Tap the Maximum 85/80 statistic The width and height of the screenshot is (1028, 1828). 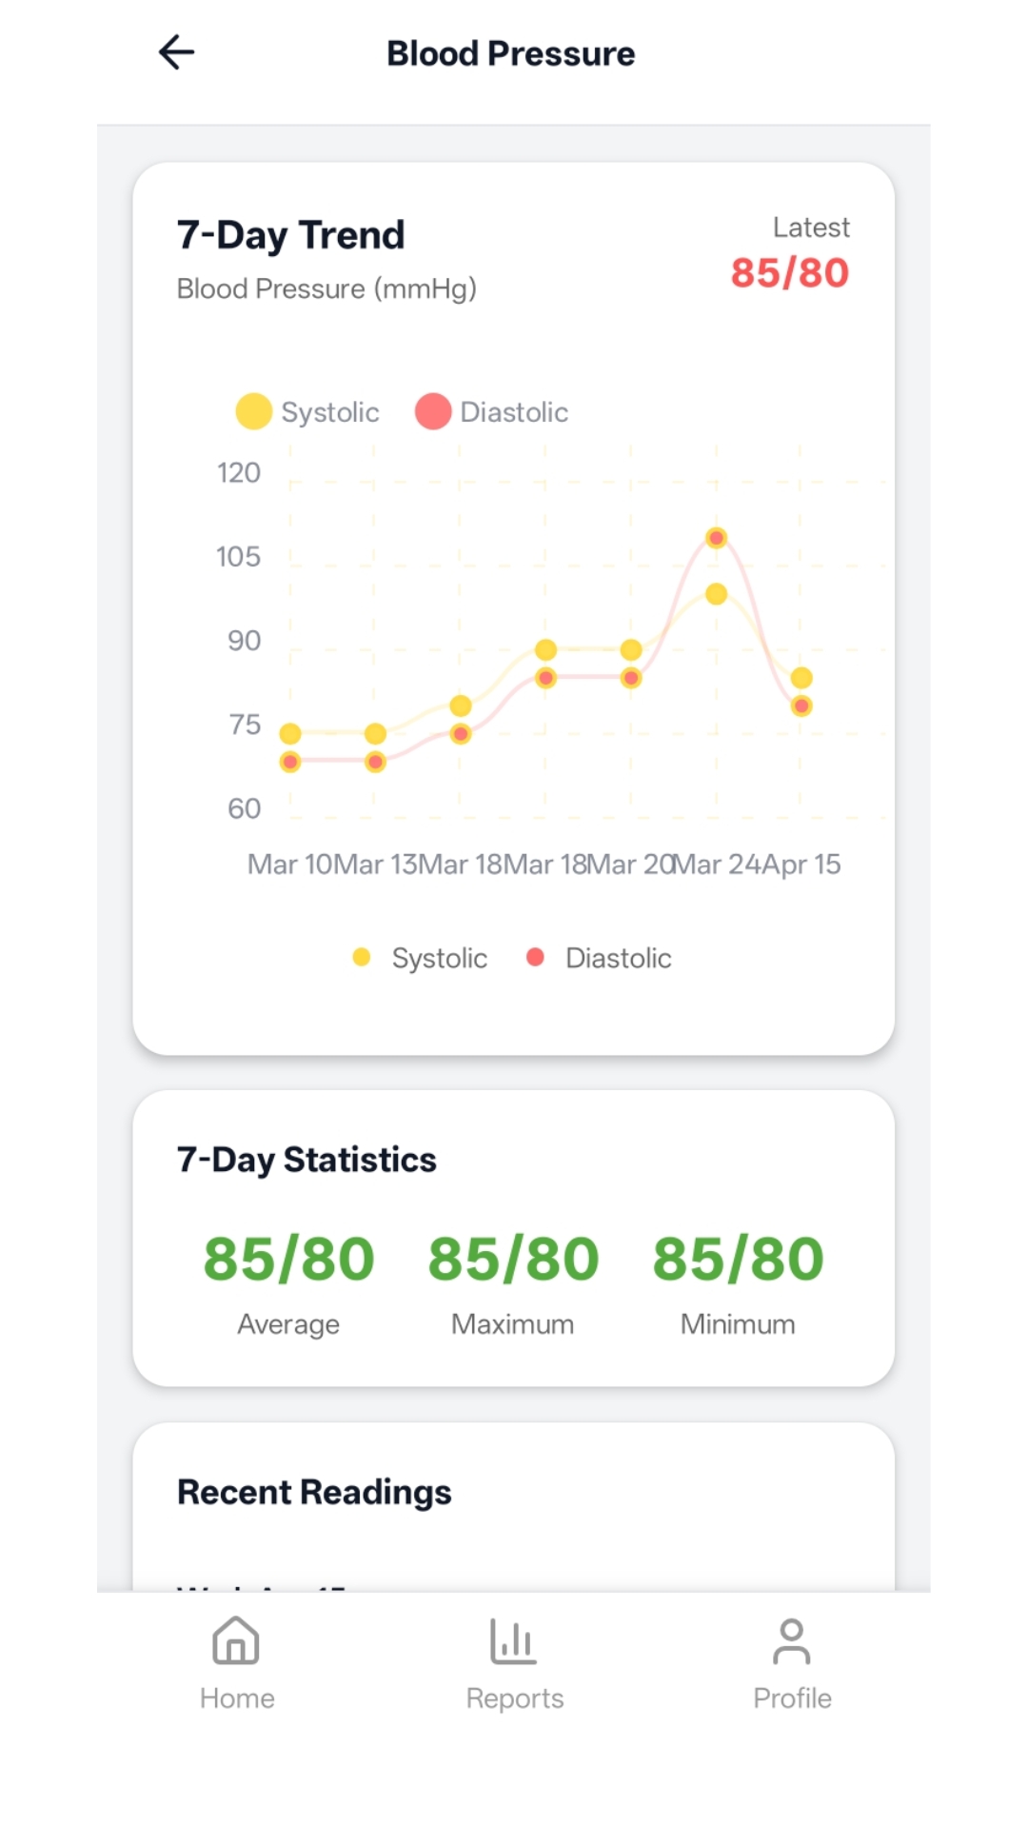coord(513,1259)
